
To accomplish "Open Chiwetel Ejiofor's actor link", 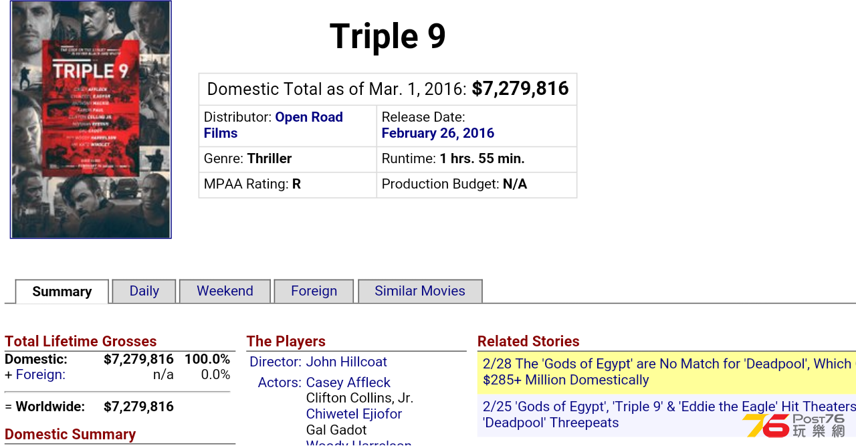I will pyautogui.click(x=354, y=414).
